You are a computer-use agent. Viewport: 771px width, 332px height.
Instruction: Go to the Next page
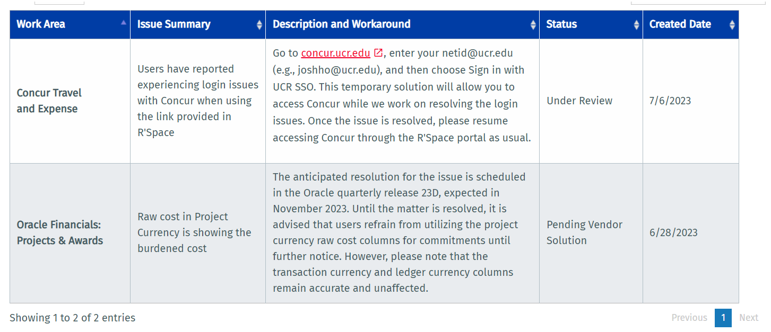(x=749, y=318)
